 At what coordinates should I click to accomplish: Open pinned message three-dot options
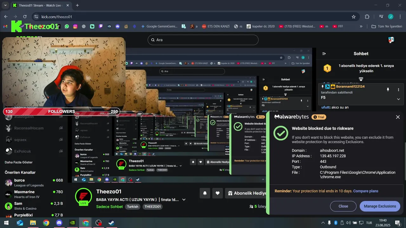[398, 90]
